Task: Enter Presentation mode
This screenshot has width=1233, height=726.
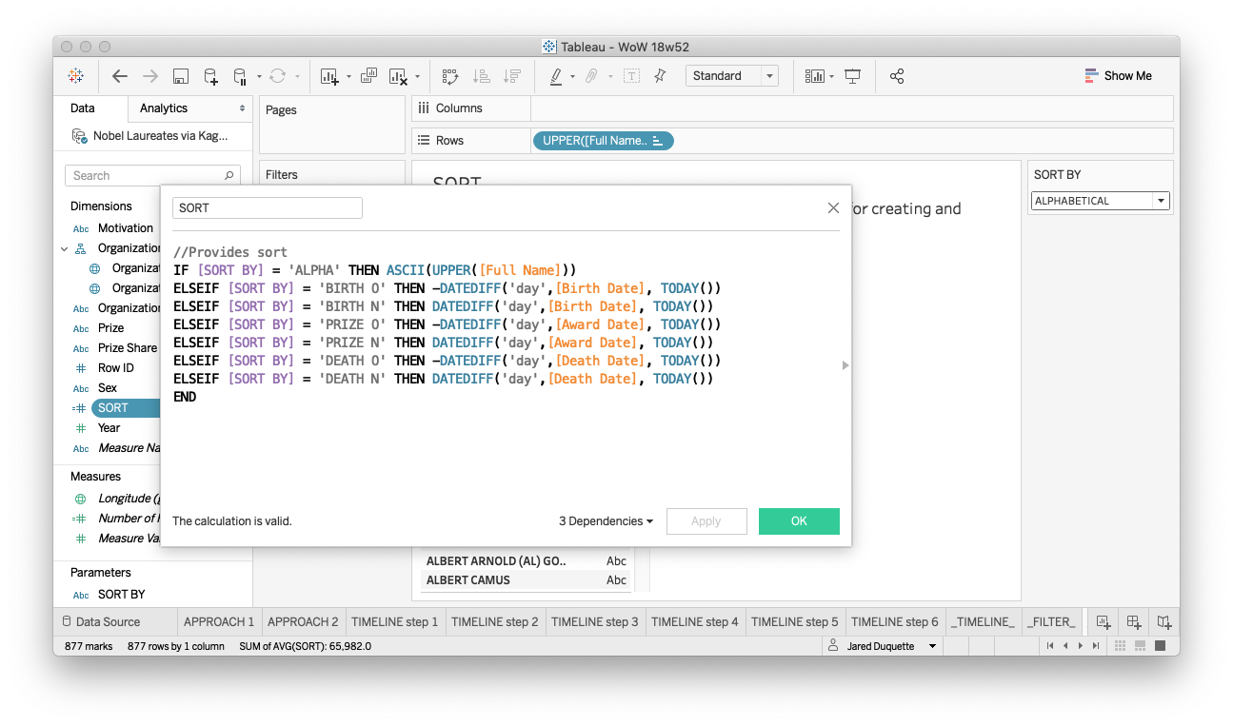Action: click(x=853, y=76)
